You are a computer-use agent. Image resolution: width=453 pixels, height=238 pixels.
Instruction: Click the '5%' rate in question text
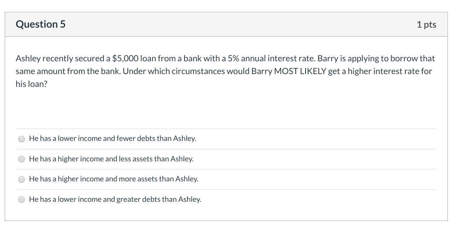[x=234, y=59]
